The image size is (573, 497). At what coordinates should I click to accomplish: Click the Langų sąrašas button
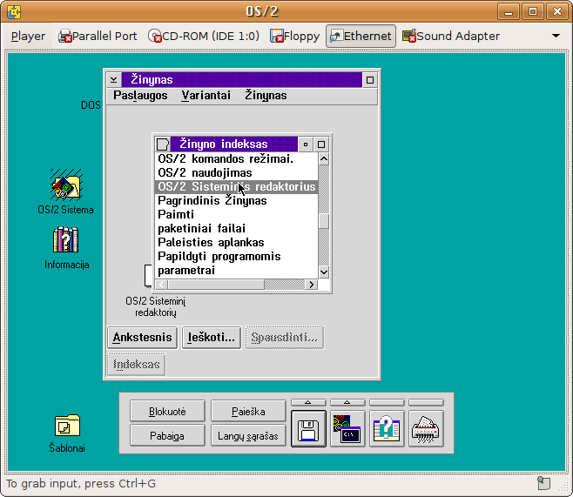[x=248, y=436]
